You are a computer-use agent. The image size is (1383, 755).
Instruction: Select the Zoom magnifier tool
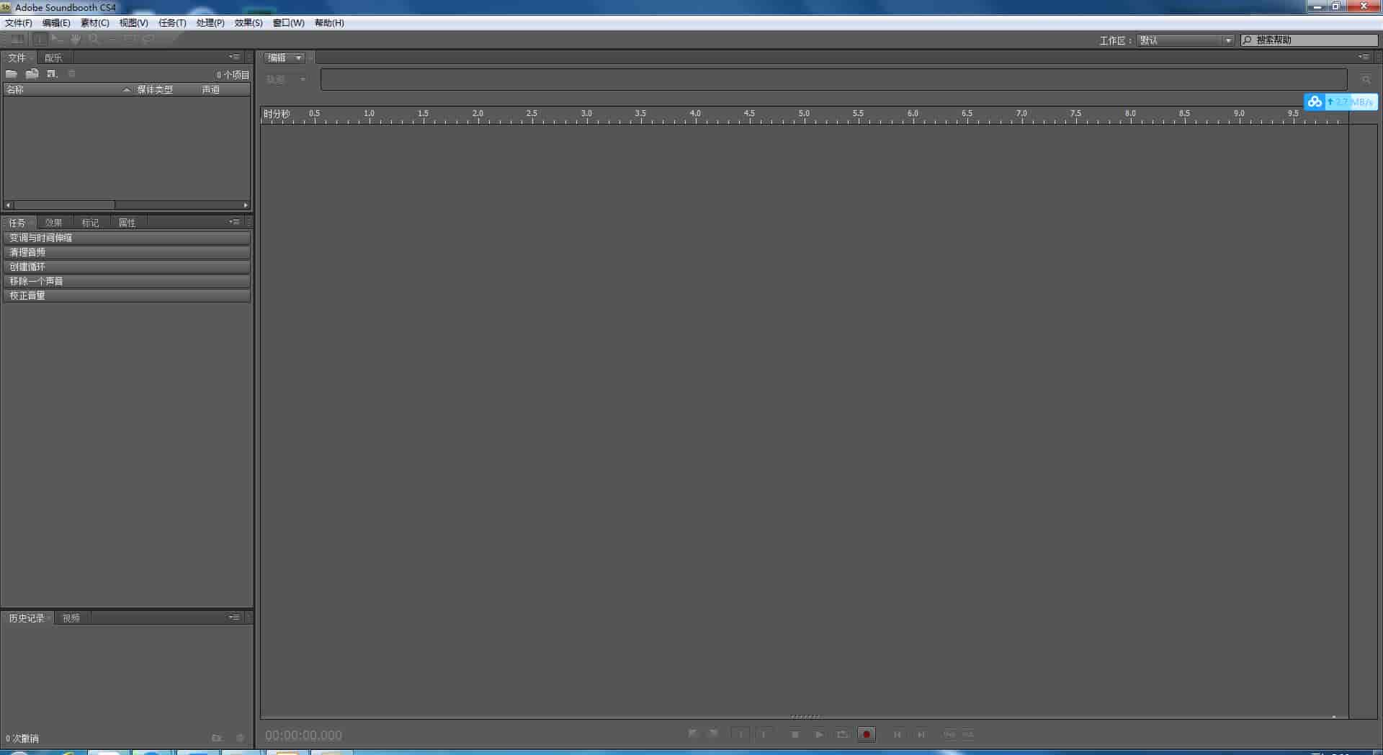coord(94,39)
